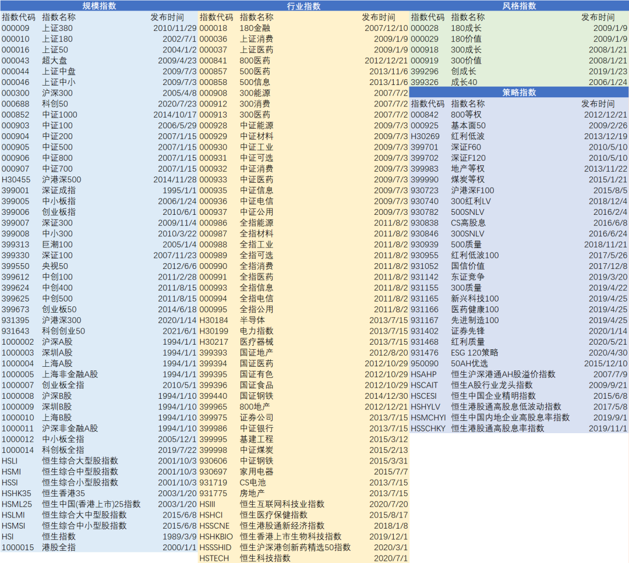Screen dimensions: 629x563
Task: Select the 500信息 name cell
Action: coord(255,82)
